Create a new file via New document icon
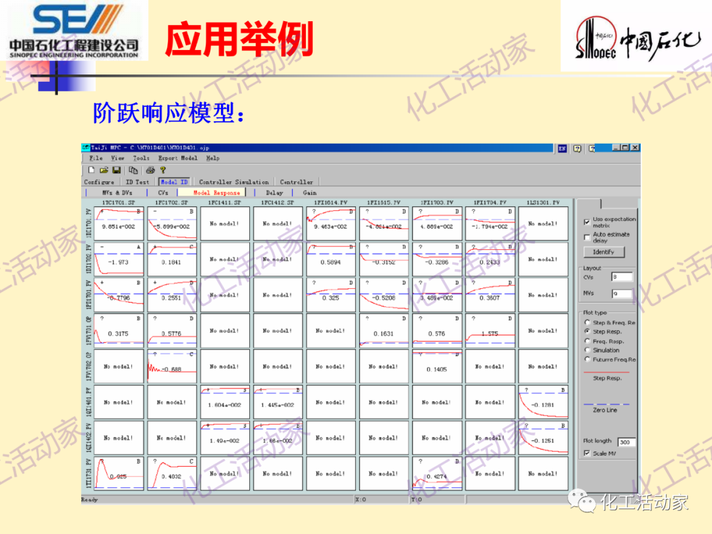 coord(92,171)
